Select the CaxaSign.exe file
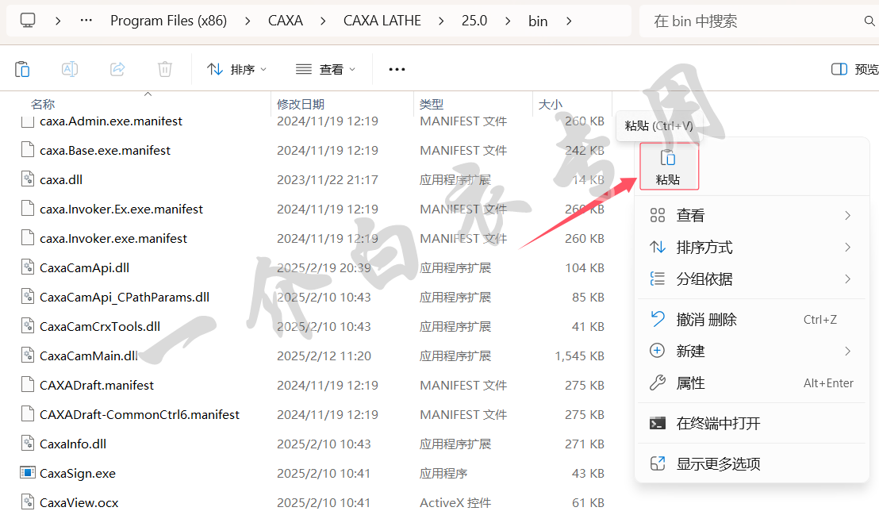Viewport: 879px width, 515px height. 78,474
